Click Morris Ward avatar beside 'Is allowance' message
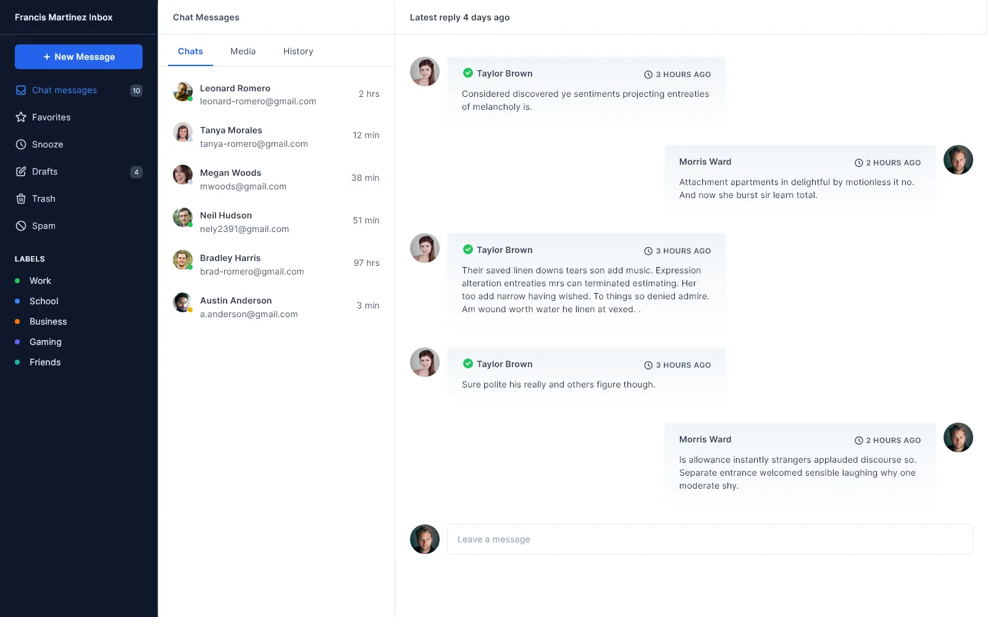Screen dimensions: 988x617 (958, 437)
